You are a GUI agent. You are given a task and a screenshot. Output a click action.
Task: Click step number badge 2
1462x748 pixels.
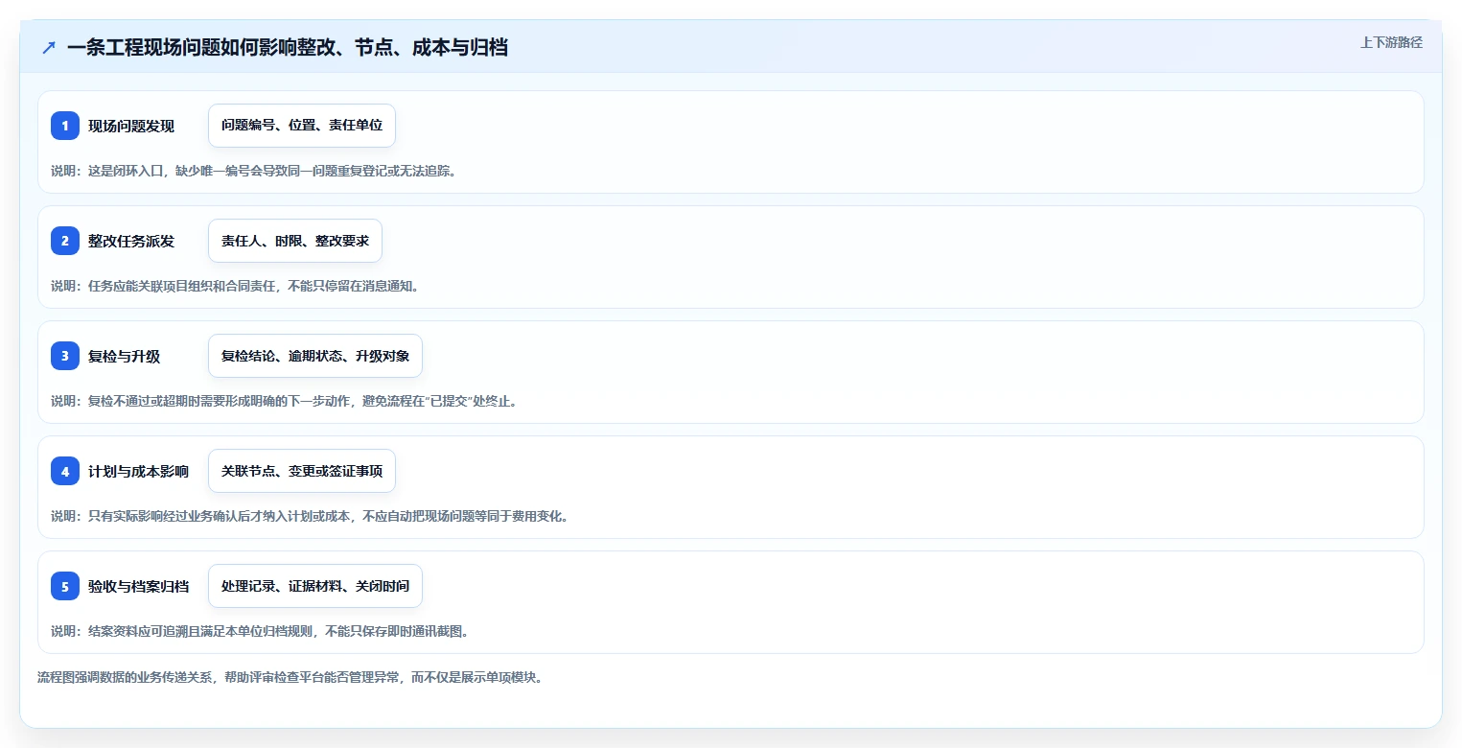(x=65, y=241)
